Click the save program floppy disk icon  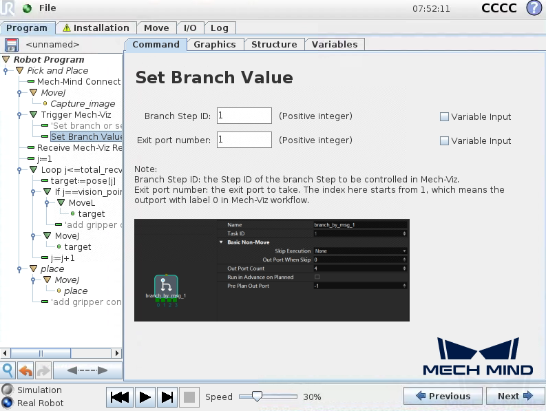tap(11, 45)
